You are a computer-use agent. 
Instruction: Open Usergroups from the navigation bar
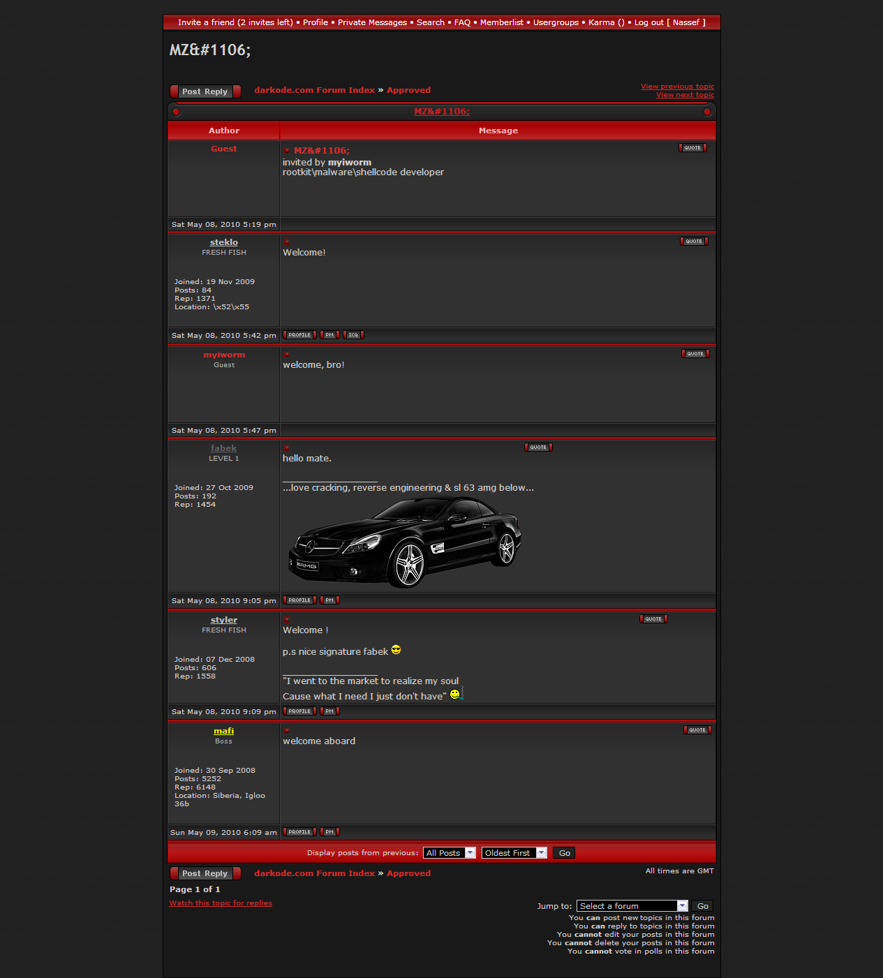pos(556,22)
